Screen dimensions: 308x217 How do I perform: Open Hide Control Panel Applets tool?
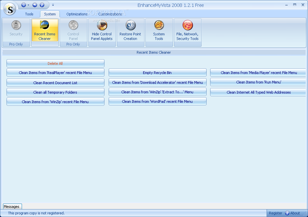point(102,30)
